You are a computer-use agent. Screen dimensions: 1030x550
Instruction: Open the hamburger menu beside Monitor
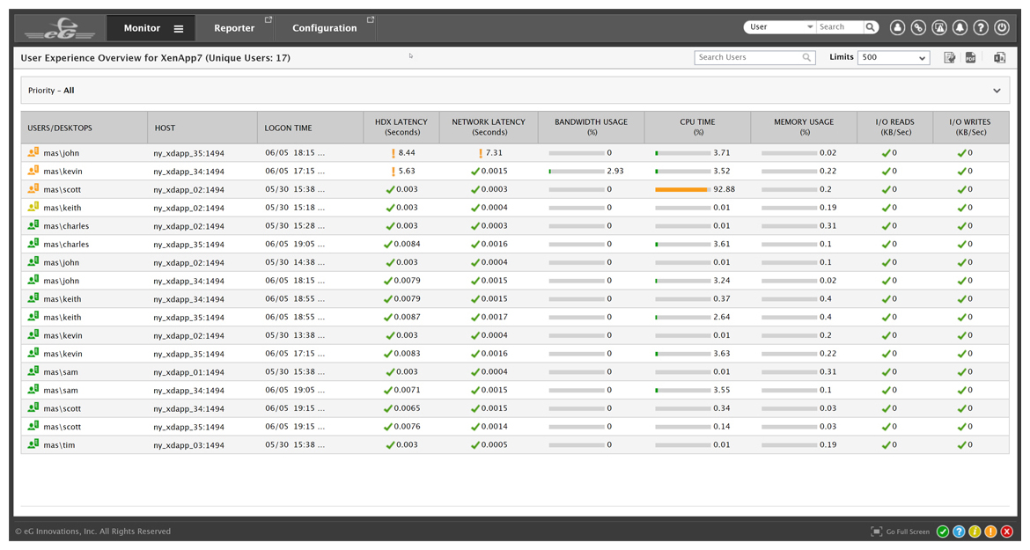pos(178,28)
